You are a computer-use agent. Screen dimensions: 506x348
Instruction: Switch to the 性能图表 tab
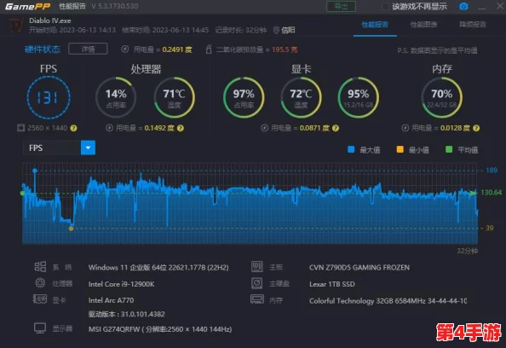(423, 25)
